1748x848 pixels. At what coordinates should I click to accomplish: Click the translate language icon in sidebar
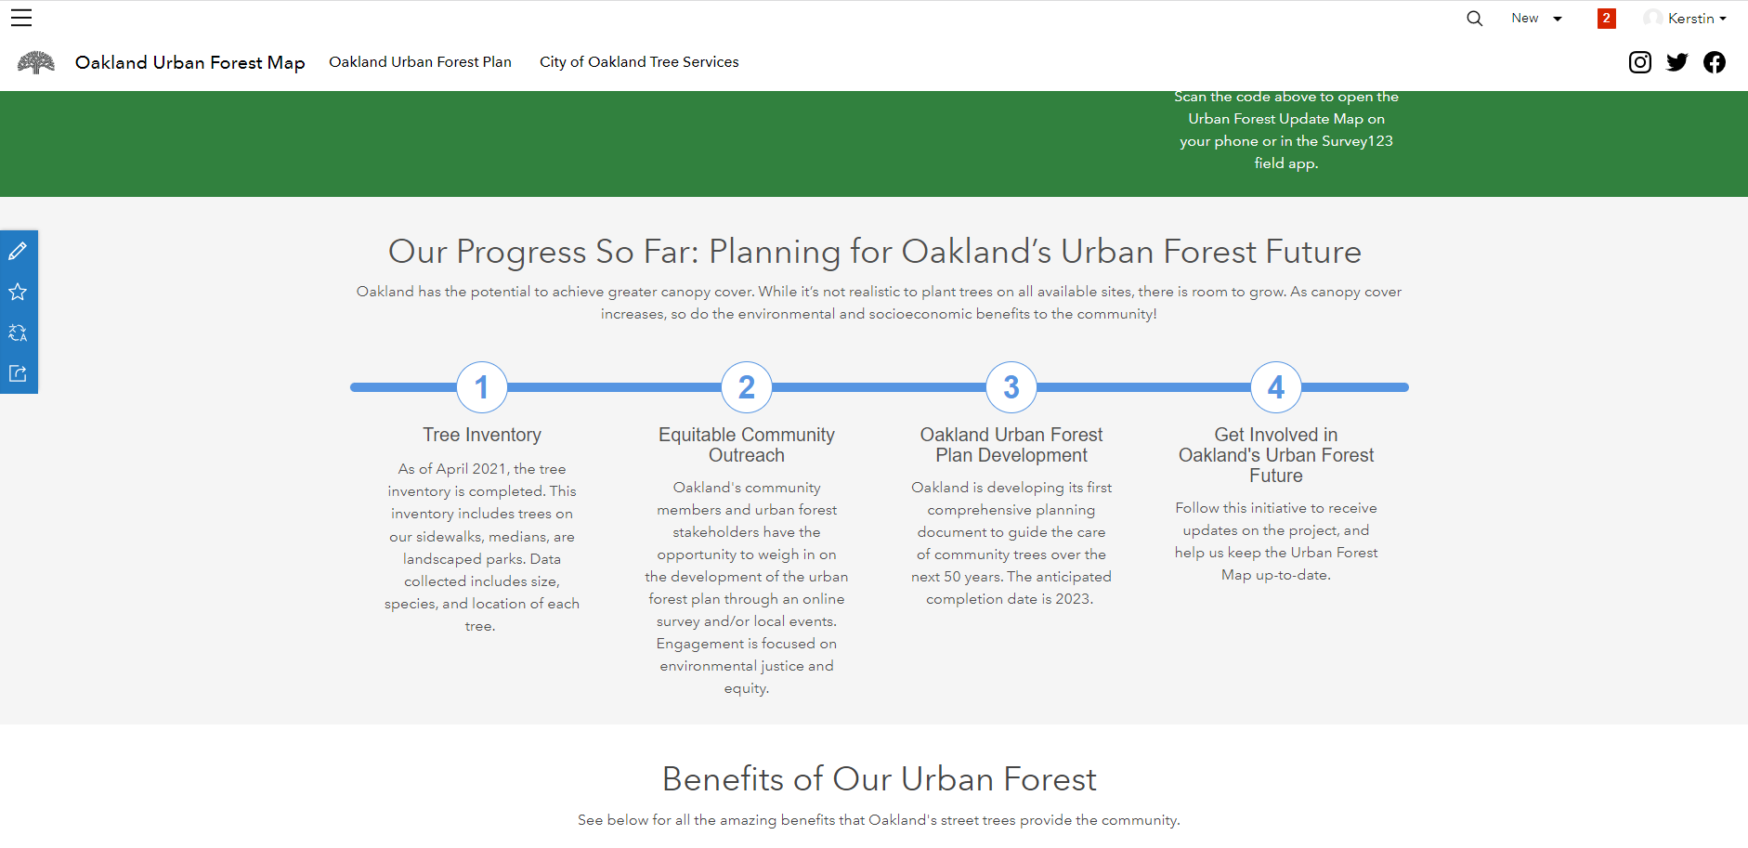(x=18, y=333)
